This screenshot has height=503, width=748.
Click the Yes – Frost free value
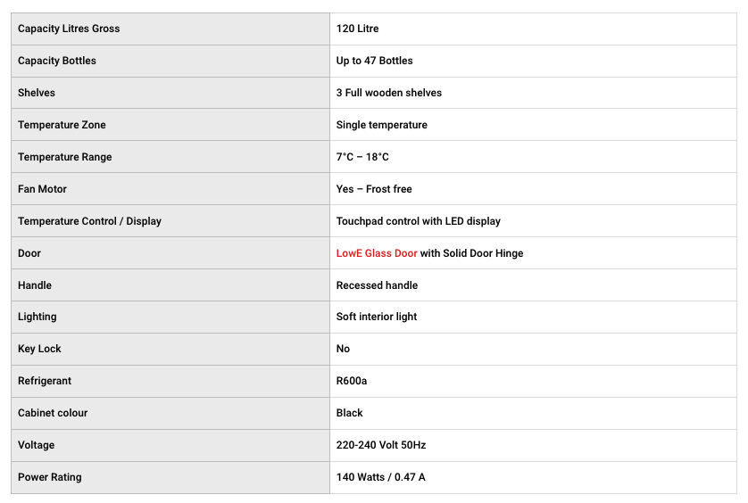tap(374, 189)
